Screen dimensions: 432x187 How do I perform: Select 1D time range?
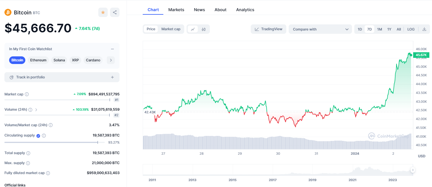360,29
